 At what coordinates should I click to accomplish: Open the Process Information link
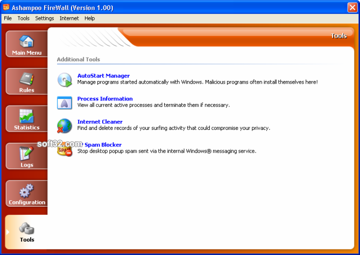[x=105, y=99]
